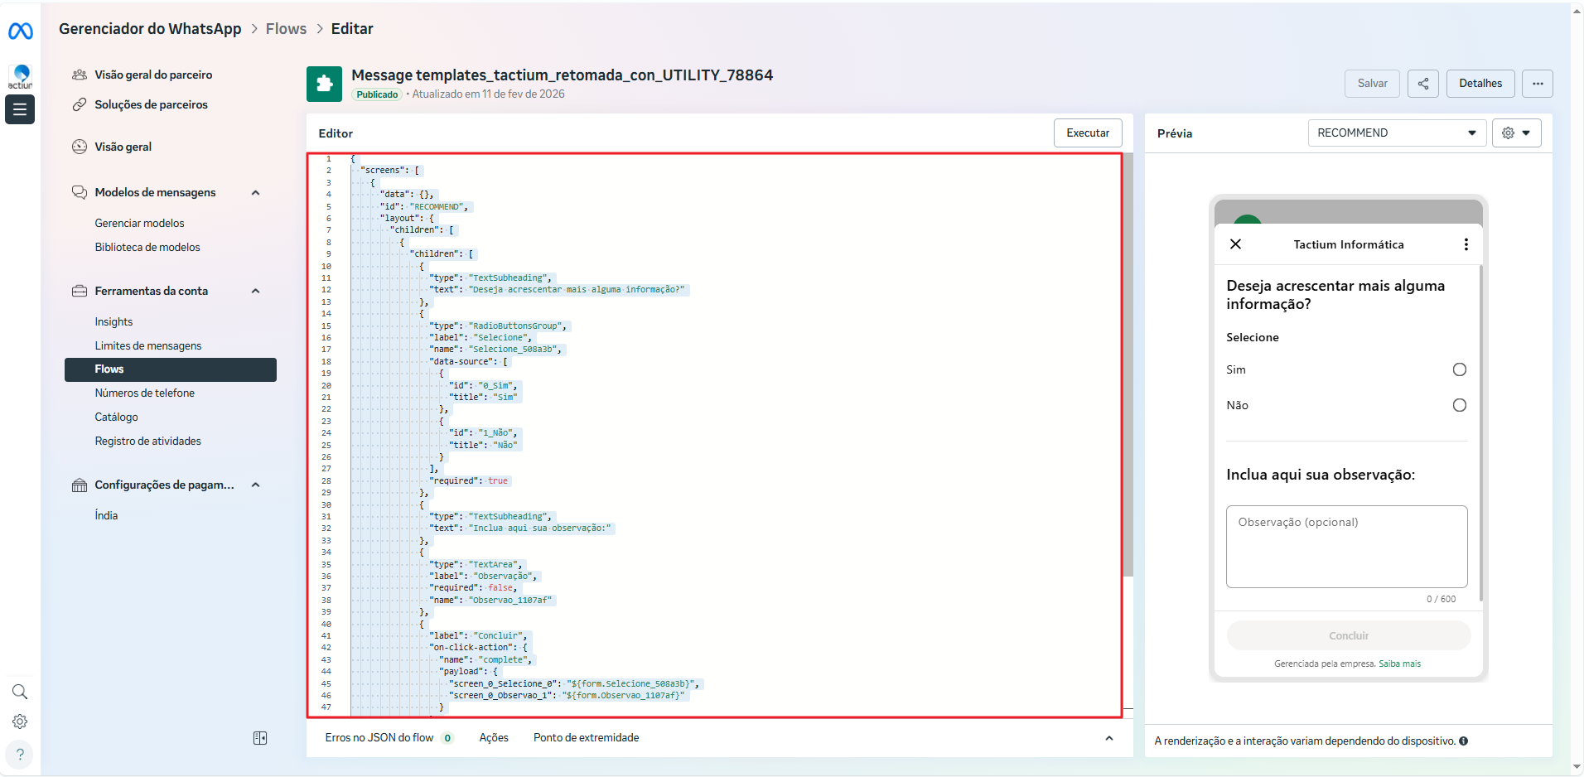Close the flow preview with X
The image size is (1584, 777).
[1235, 244]
